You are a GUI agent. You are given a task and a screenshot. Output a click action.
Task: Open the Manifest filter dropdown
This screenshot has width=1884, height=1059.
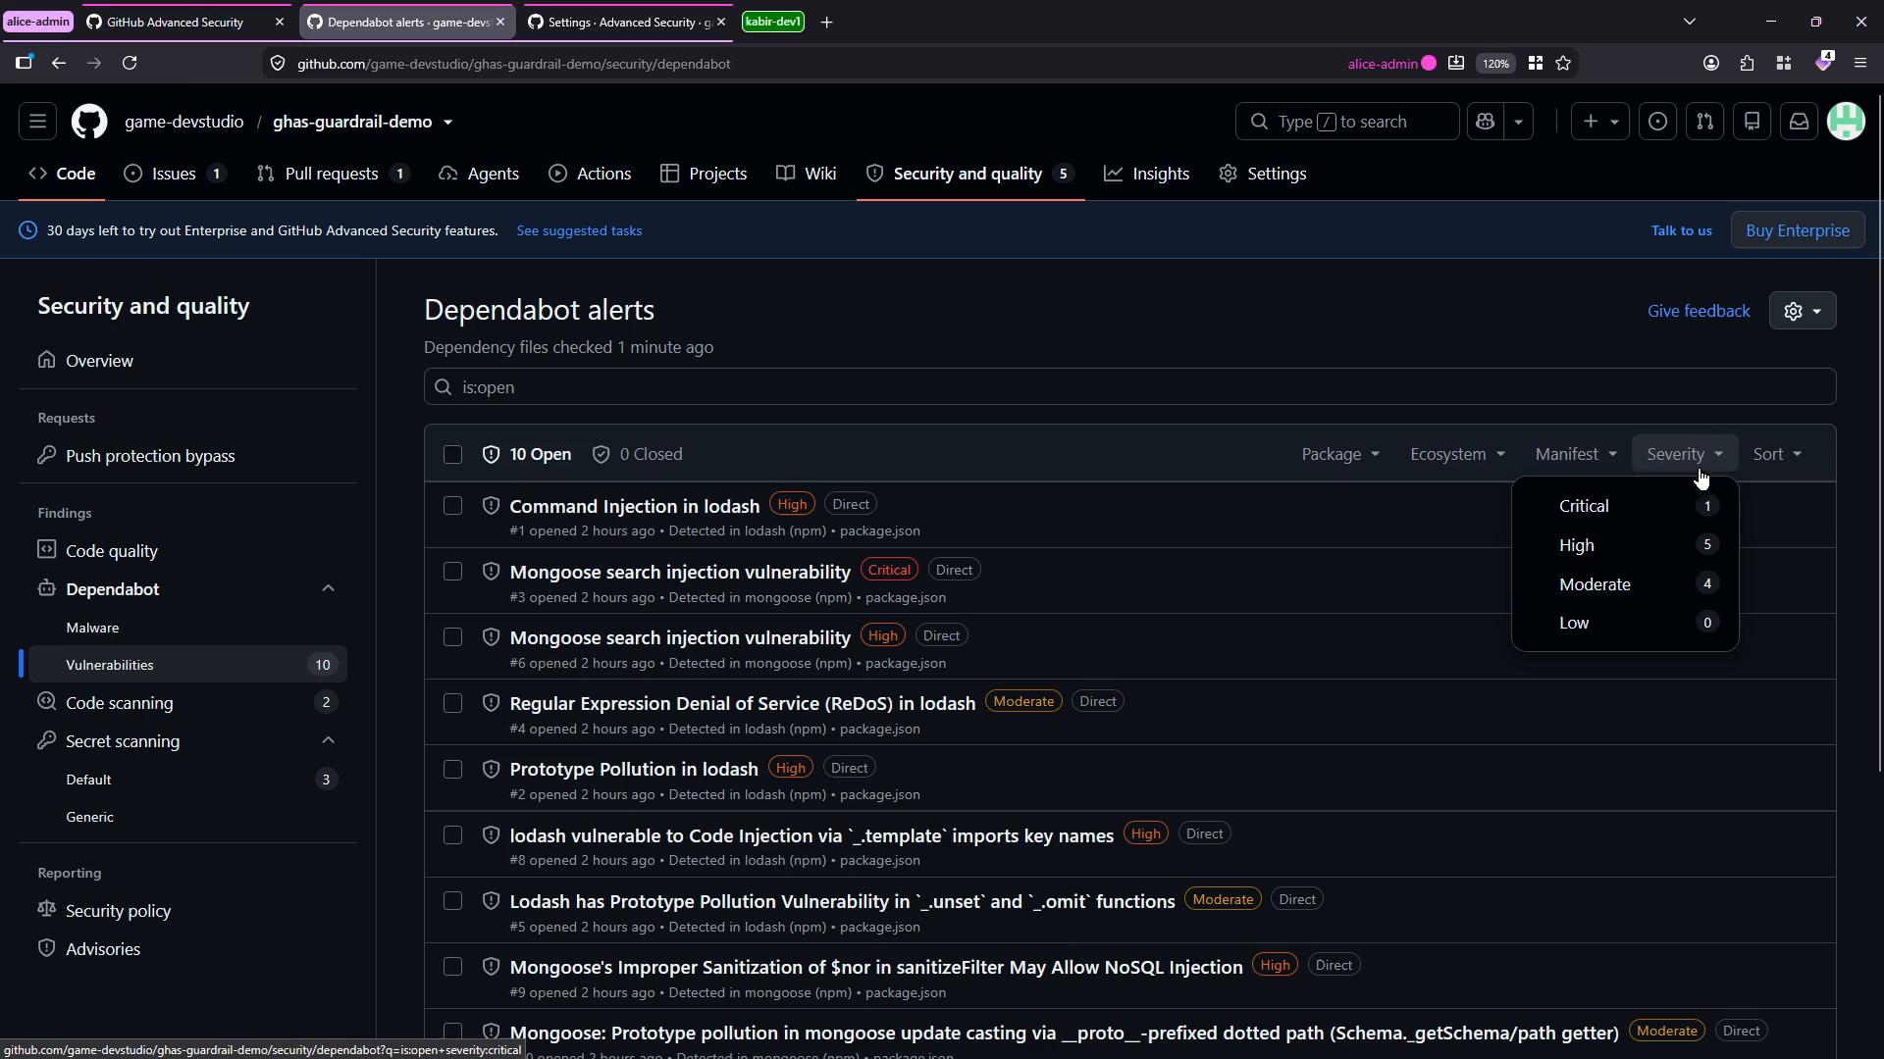1576,454
